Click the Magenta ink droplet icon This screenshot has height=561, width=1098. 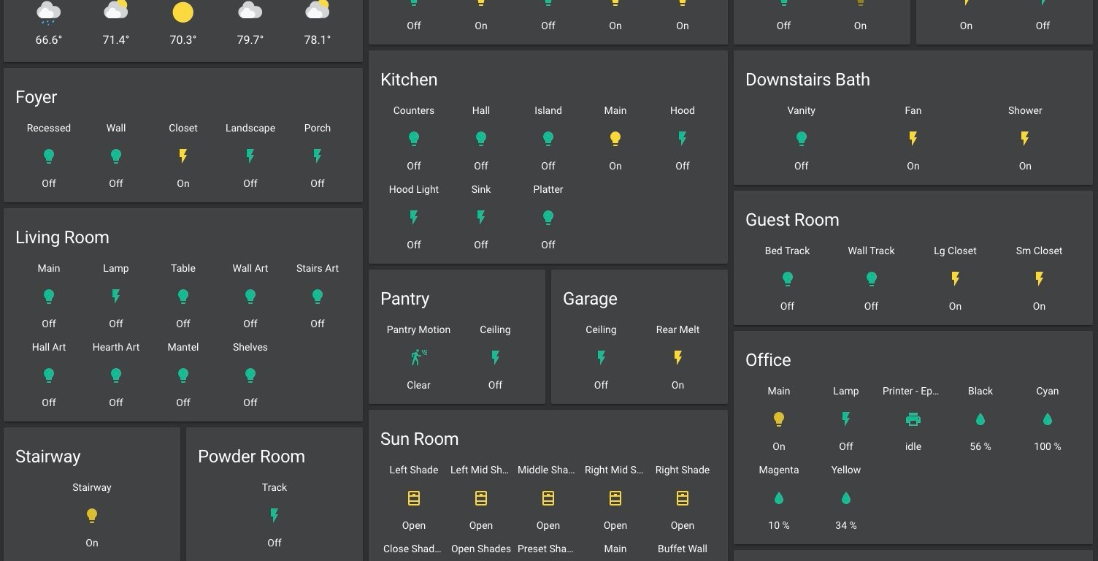pos(778,498)
